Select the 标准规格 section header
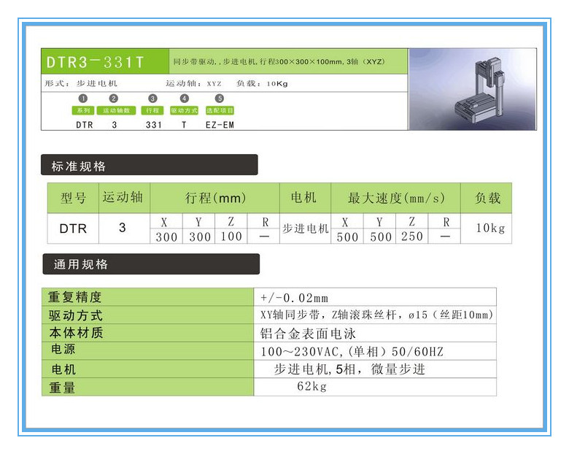 [149, 166]
